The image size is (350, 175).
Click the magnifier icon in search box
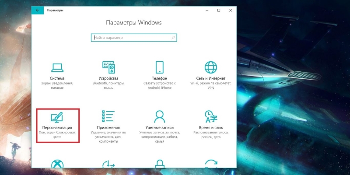[173, 38]
